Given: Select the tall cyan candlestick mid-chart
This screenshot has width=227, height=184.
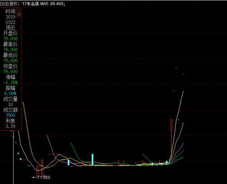Looking at the screenshot, I should [x=93, y=159].
